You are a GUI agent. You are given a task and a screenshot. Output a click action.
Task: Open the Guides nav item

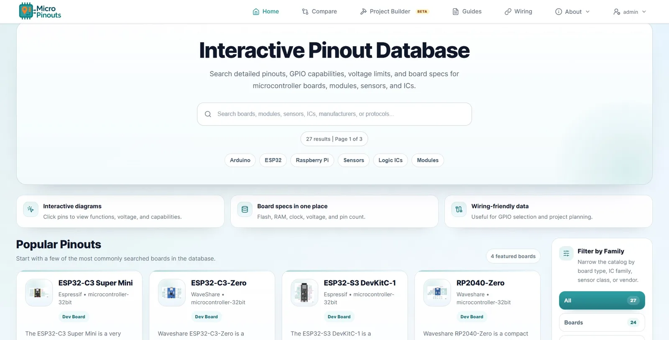point(467,12)
